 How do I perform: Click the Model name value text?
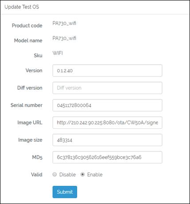point(64,38)
